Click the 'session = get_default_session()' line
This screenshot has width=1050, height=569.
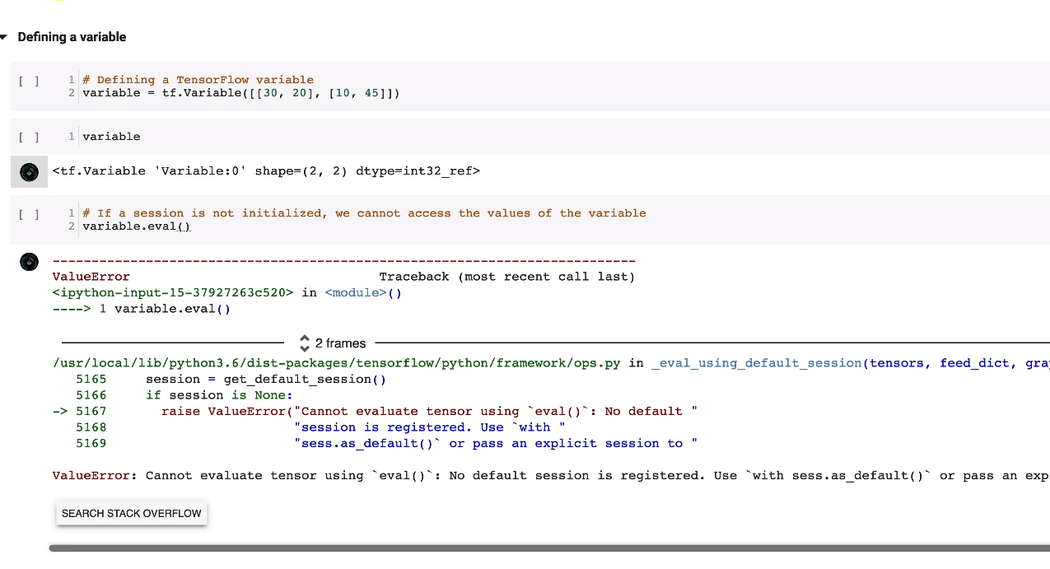click(x=265, y=379)
